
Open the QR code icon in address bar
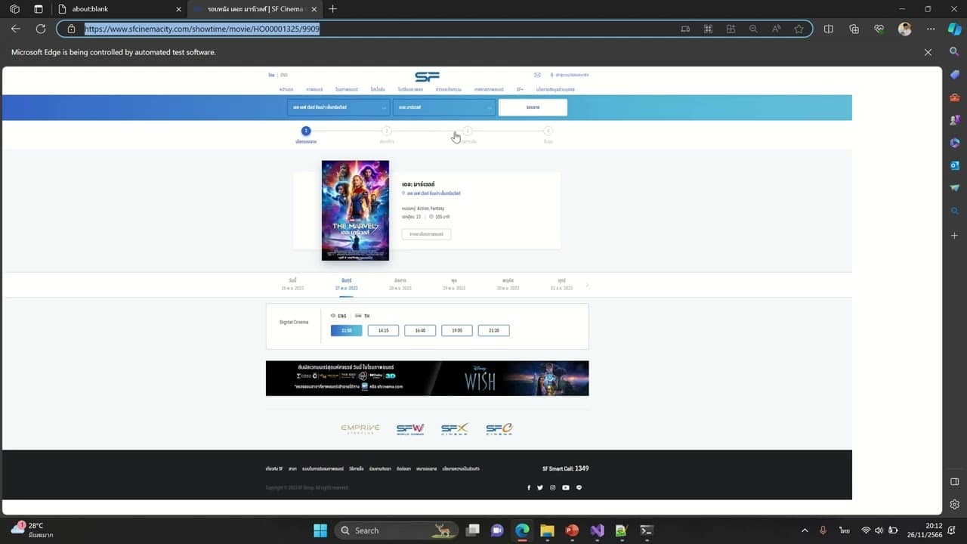(x=708, y=29)
